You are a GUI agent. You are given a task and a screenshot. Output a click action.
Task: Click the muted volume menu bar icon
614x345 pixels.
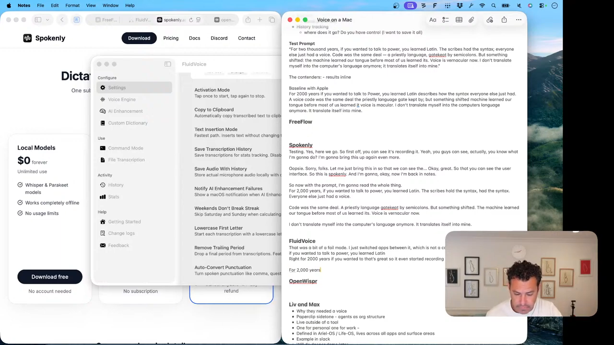pos(519,5)
